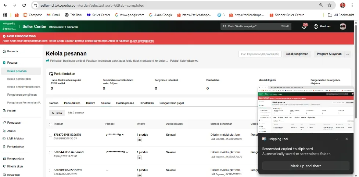Bookmark this page with star icon
Viewport: 359px width, 177px height.
(330, 6)
